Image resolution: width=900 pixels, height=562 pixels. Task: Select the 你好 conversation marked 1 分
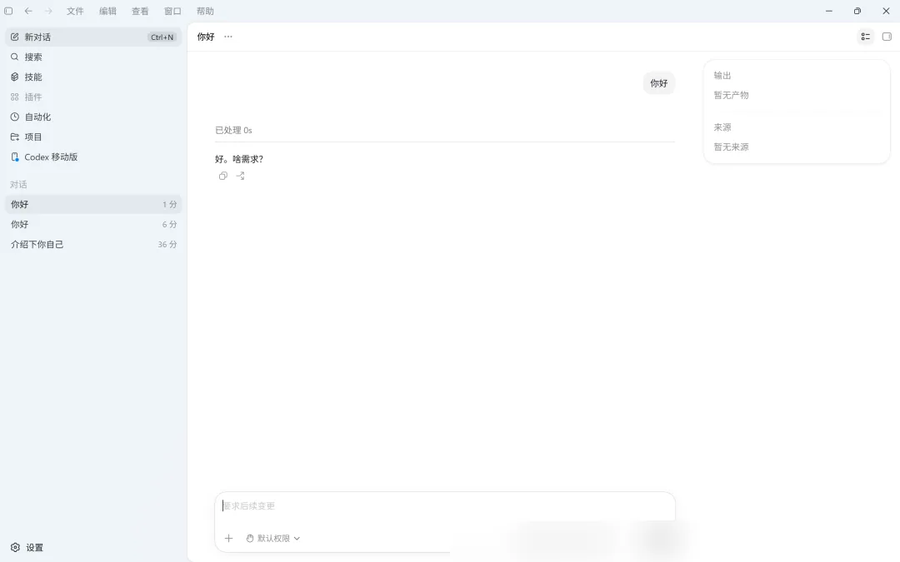point(93,204)
